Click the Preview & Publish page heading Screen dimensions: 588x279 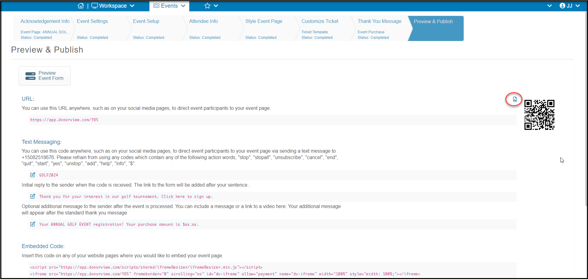pyautogui.click(x=47, y=50)
